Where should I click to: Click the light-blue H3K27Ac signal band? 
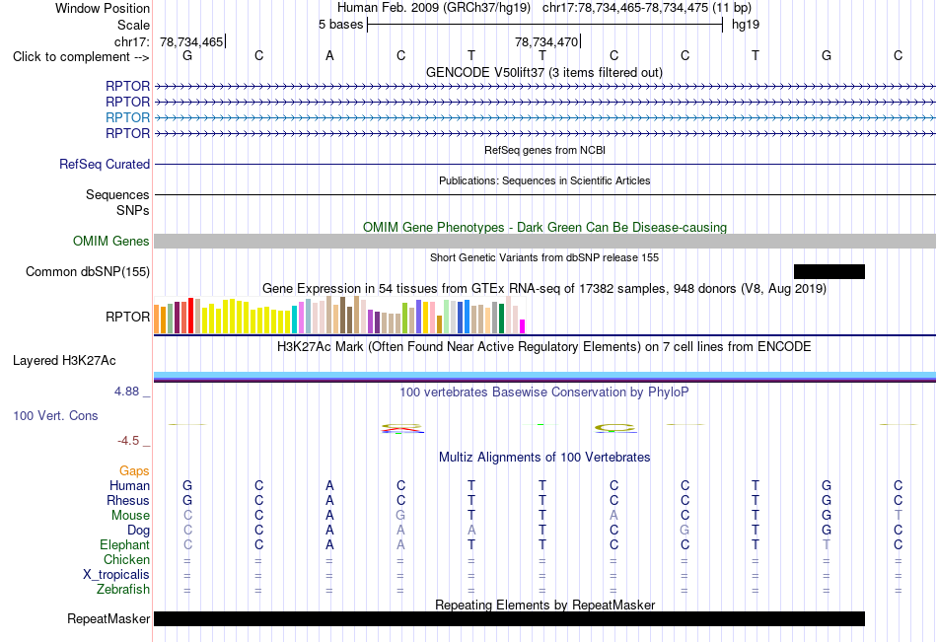pyautogui.click(x=544, y=375)
